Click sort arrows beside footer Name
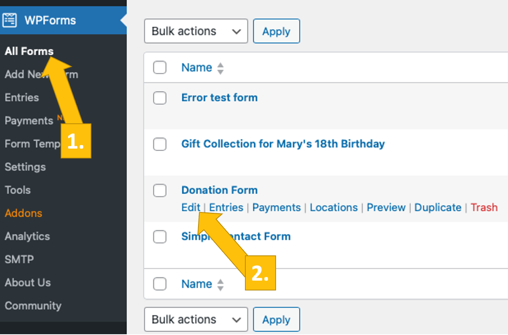The image size is (508, 335). click(221, 284)
